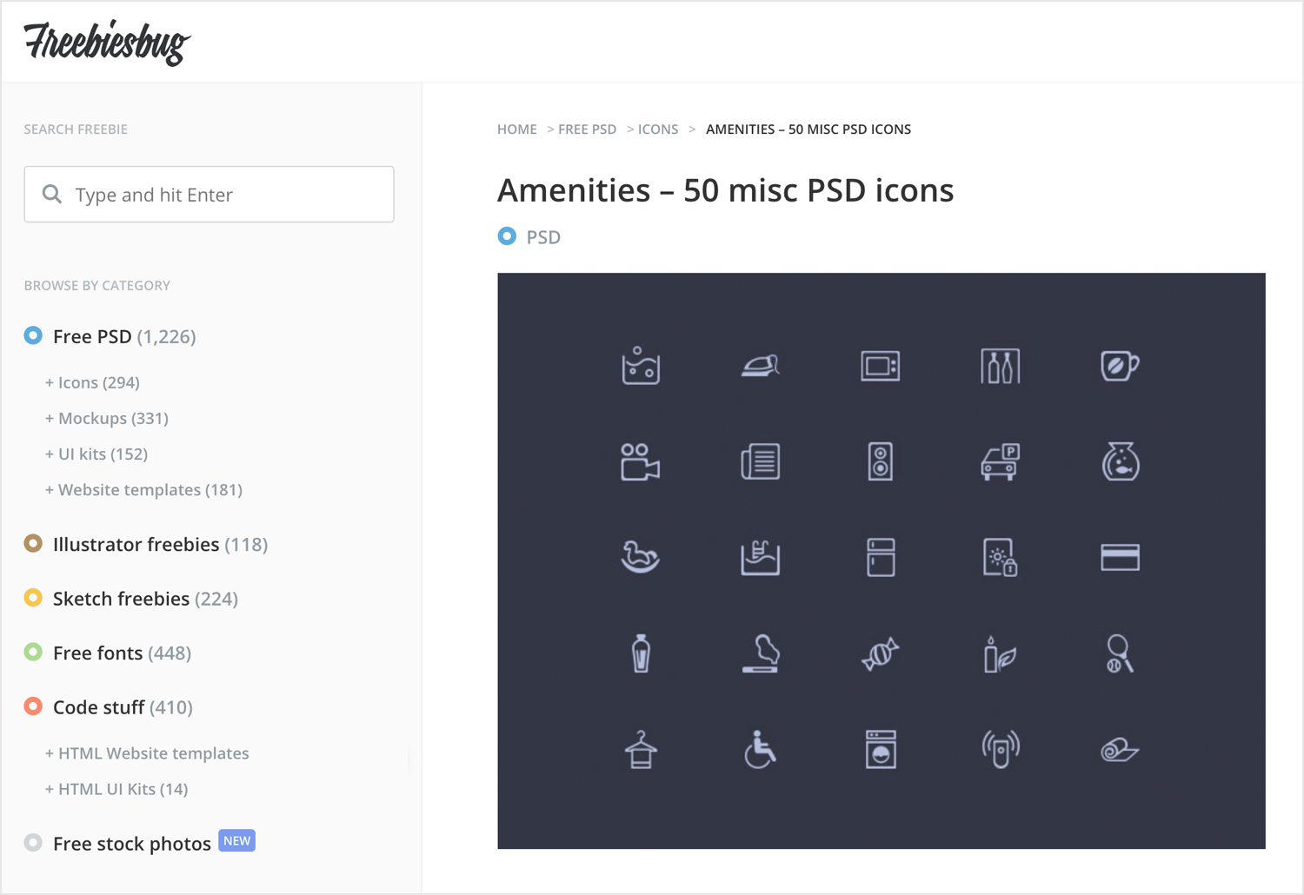Open the Icons (294) subcategory
This screenshot has height=895, width=1304.
point(92,382)
